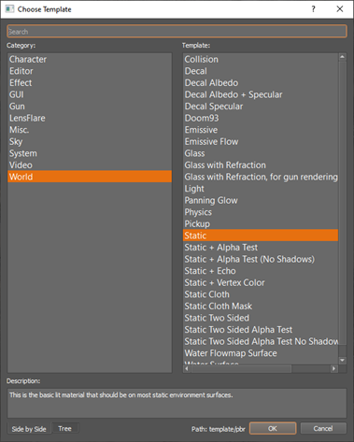
Task: Choose Static Two Sided Alpha Test
Action: point(261,330)
